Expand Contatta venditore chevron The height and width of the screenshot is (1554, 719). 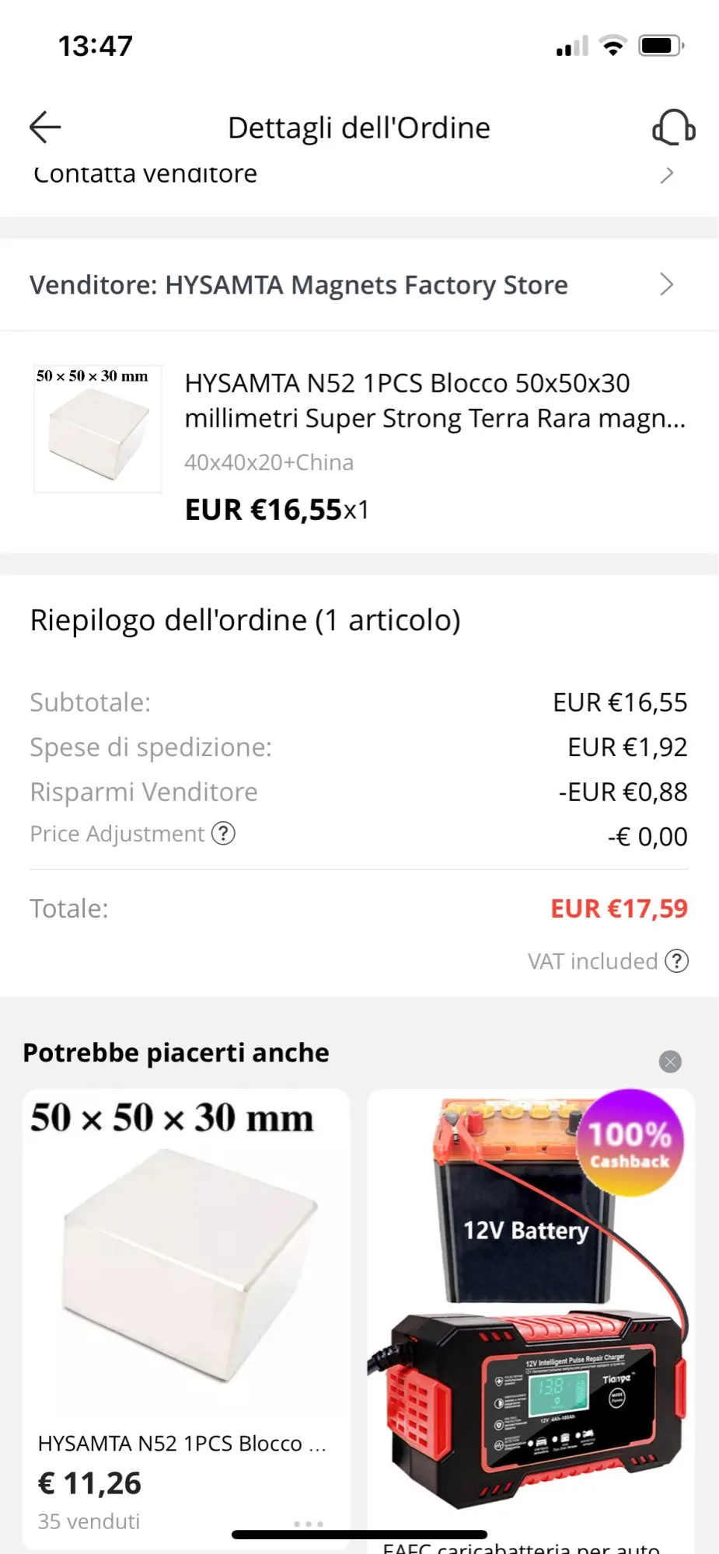[x=666, y=175]
